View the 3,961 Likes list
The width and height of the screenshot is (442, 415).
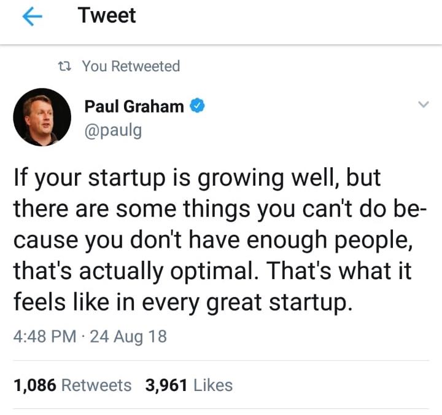coord(189,385)
